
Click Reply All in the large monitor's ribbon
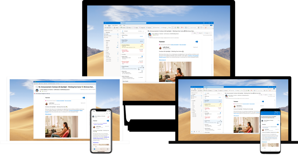pos(142,28)
